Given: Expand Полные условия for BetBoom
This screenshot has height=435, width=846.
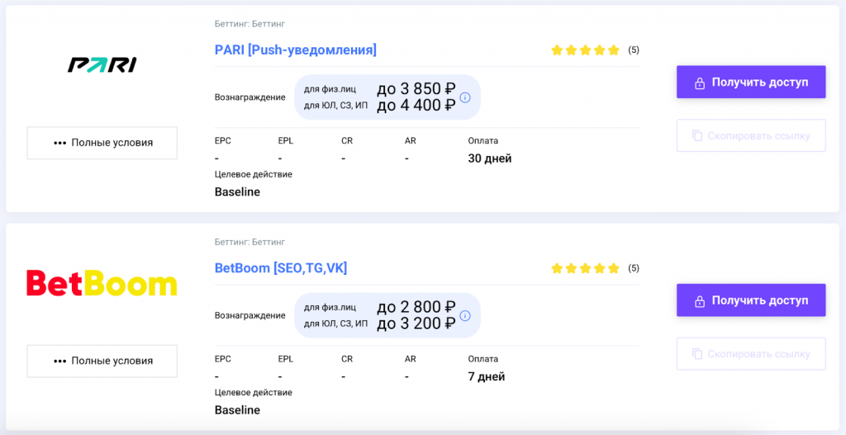Looking at the screenshot, I should click(102, 361).
